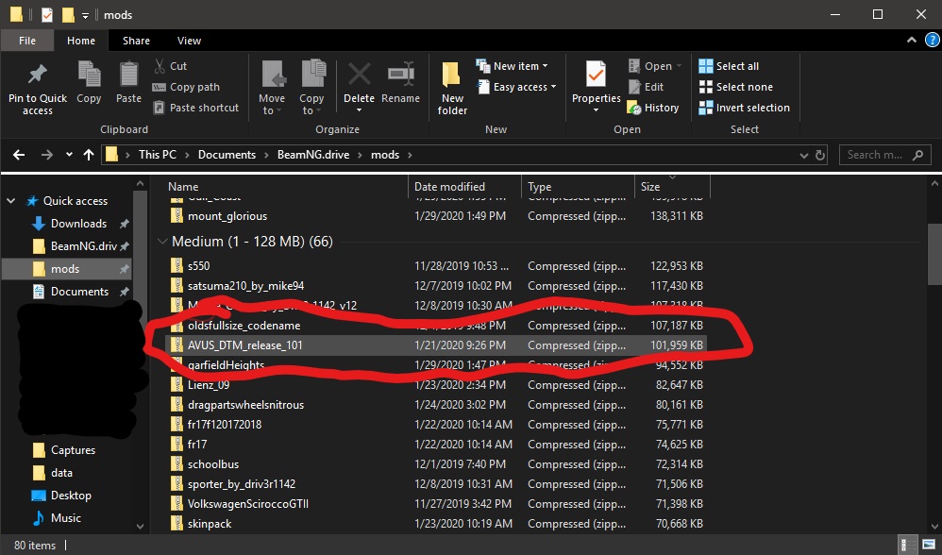
Task: Switch to the Share ribbon tab
Action: (136, 41)
